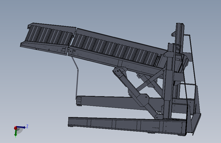Select the tall vertical mast column
This screenshot has height=143, width=221.
tap(168, 82)
